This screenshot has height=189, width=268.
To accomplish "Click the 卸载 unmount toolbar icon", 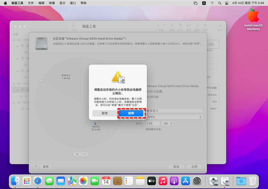I will (x=205, y=26).
